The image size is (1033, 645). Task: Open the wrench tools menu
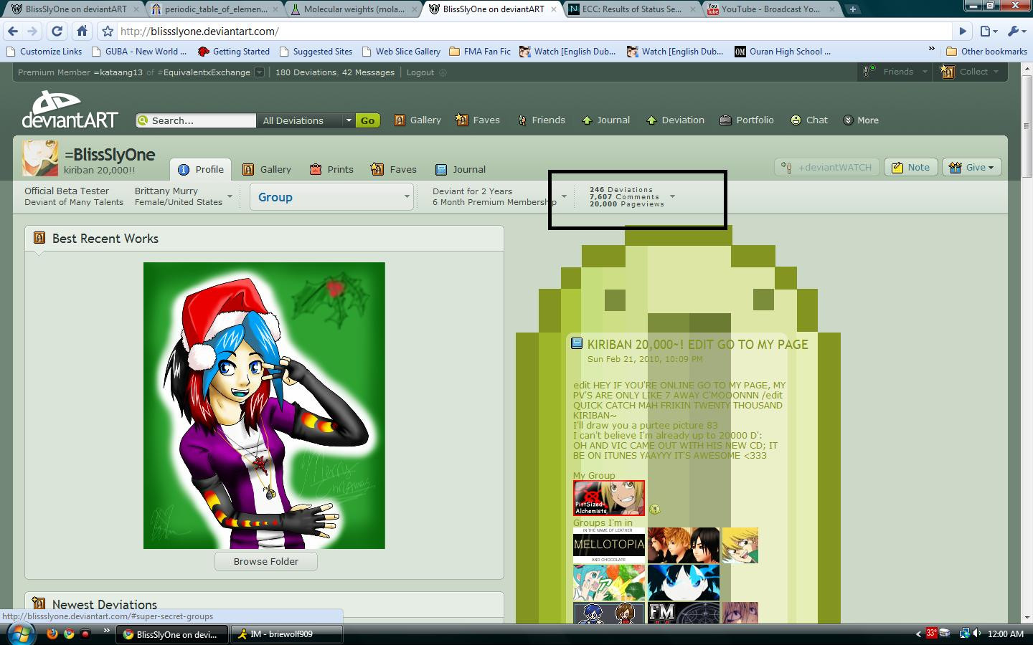pyautogui.click(x=1017, y=32)
